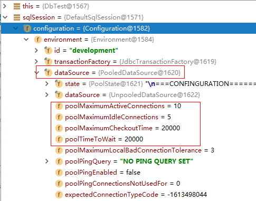Select the {PooledDataSource@1620} value
The width and height of the screenshot is (256, 201).
coord(139,73)
